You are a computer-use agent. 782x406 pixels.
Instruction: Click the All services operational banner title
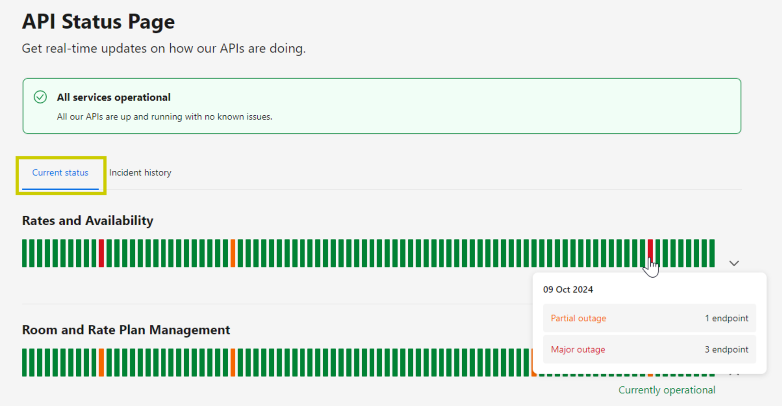114,97
